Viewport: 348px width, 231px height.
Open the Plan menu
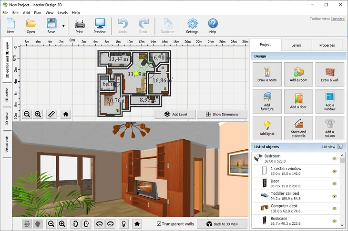(38, 13)
